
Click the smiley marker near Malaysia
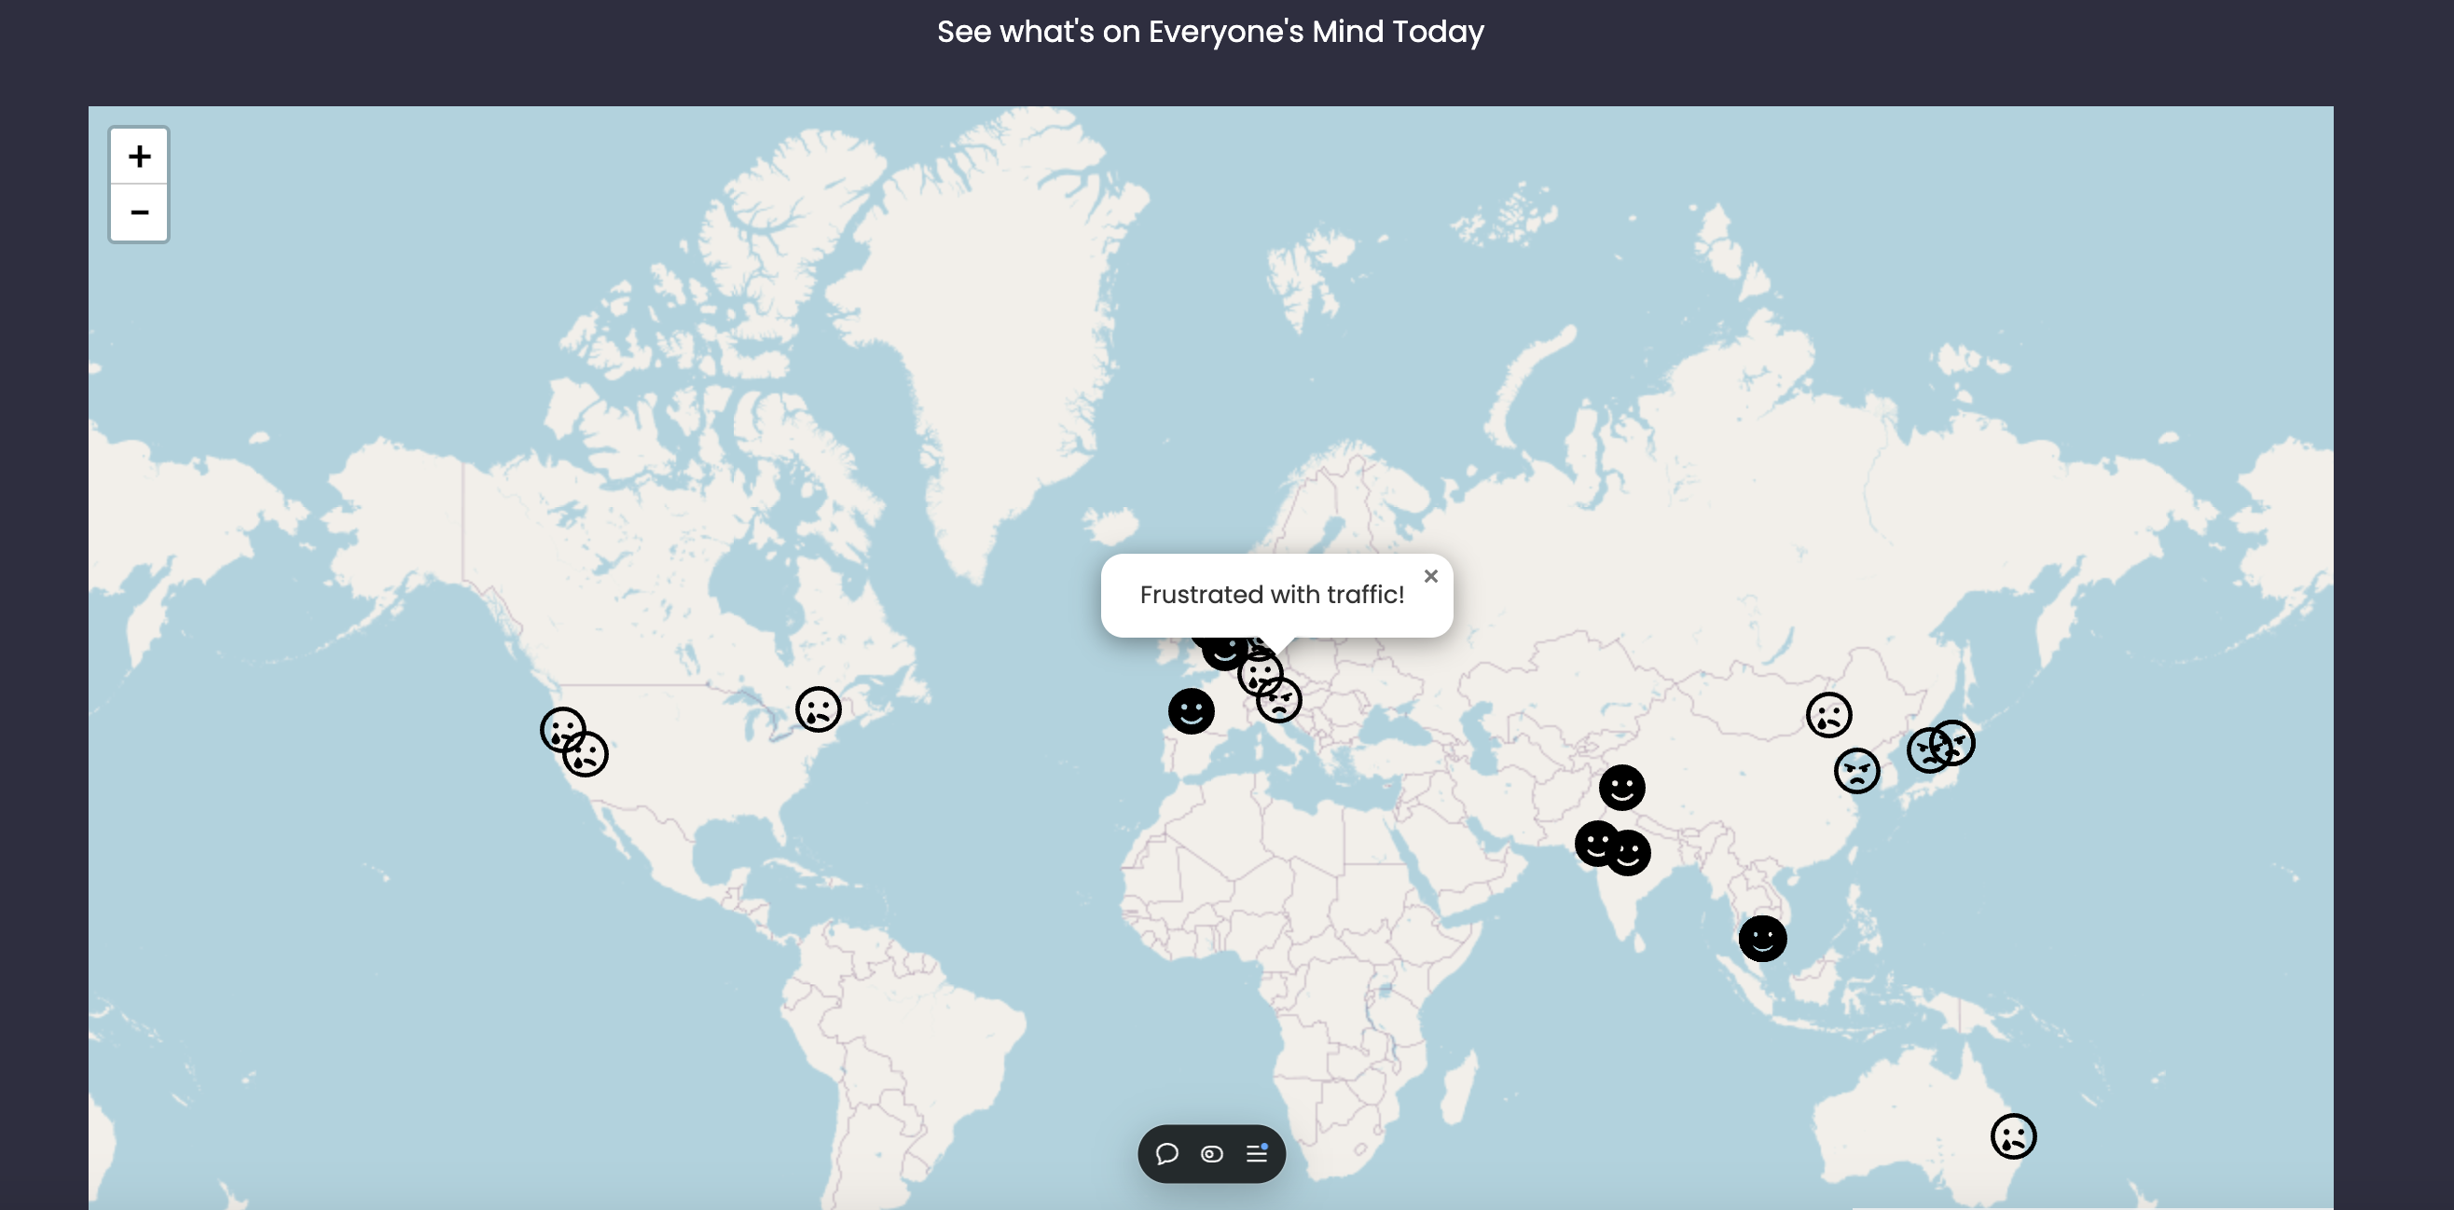click(x=1762, y=940)
